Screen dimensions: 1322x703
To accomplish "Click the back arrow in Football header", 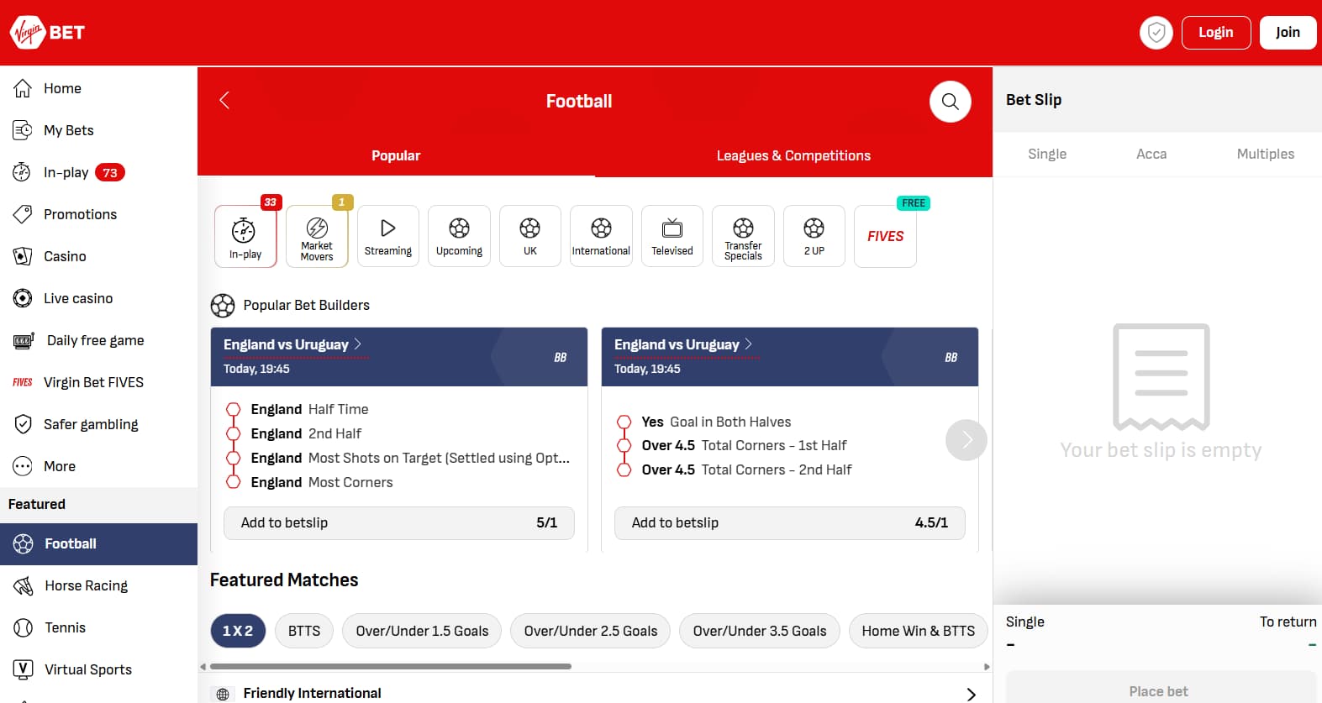I will (224, 101).
